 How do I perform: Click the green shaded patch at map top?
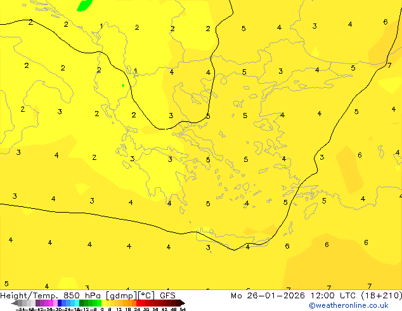pyautogui.click(x=84, y=5)
